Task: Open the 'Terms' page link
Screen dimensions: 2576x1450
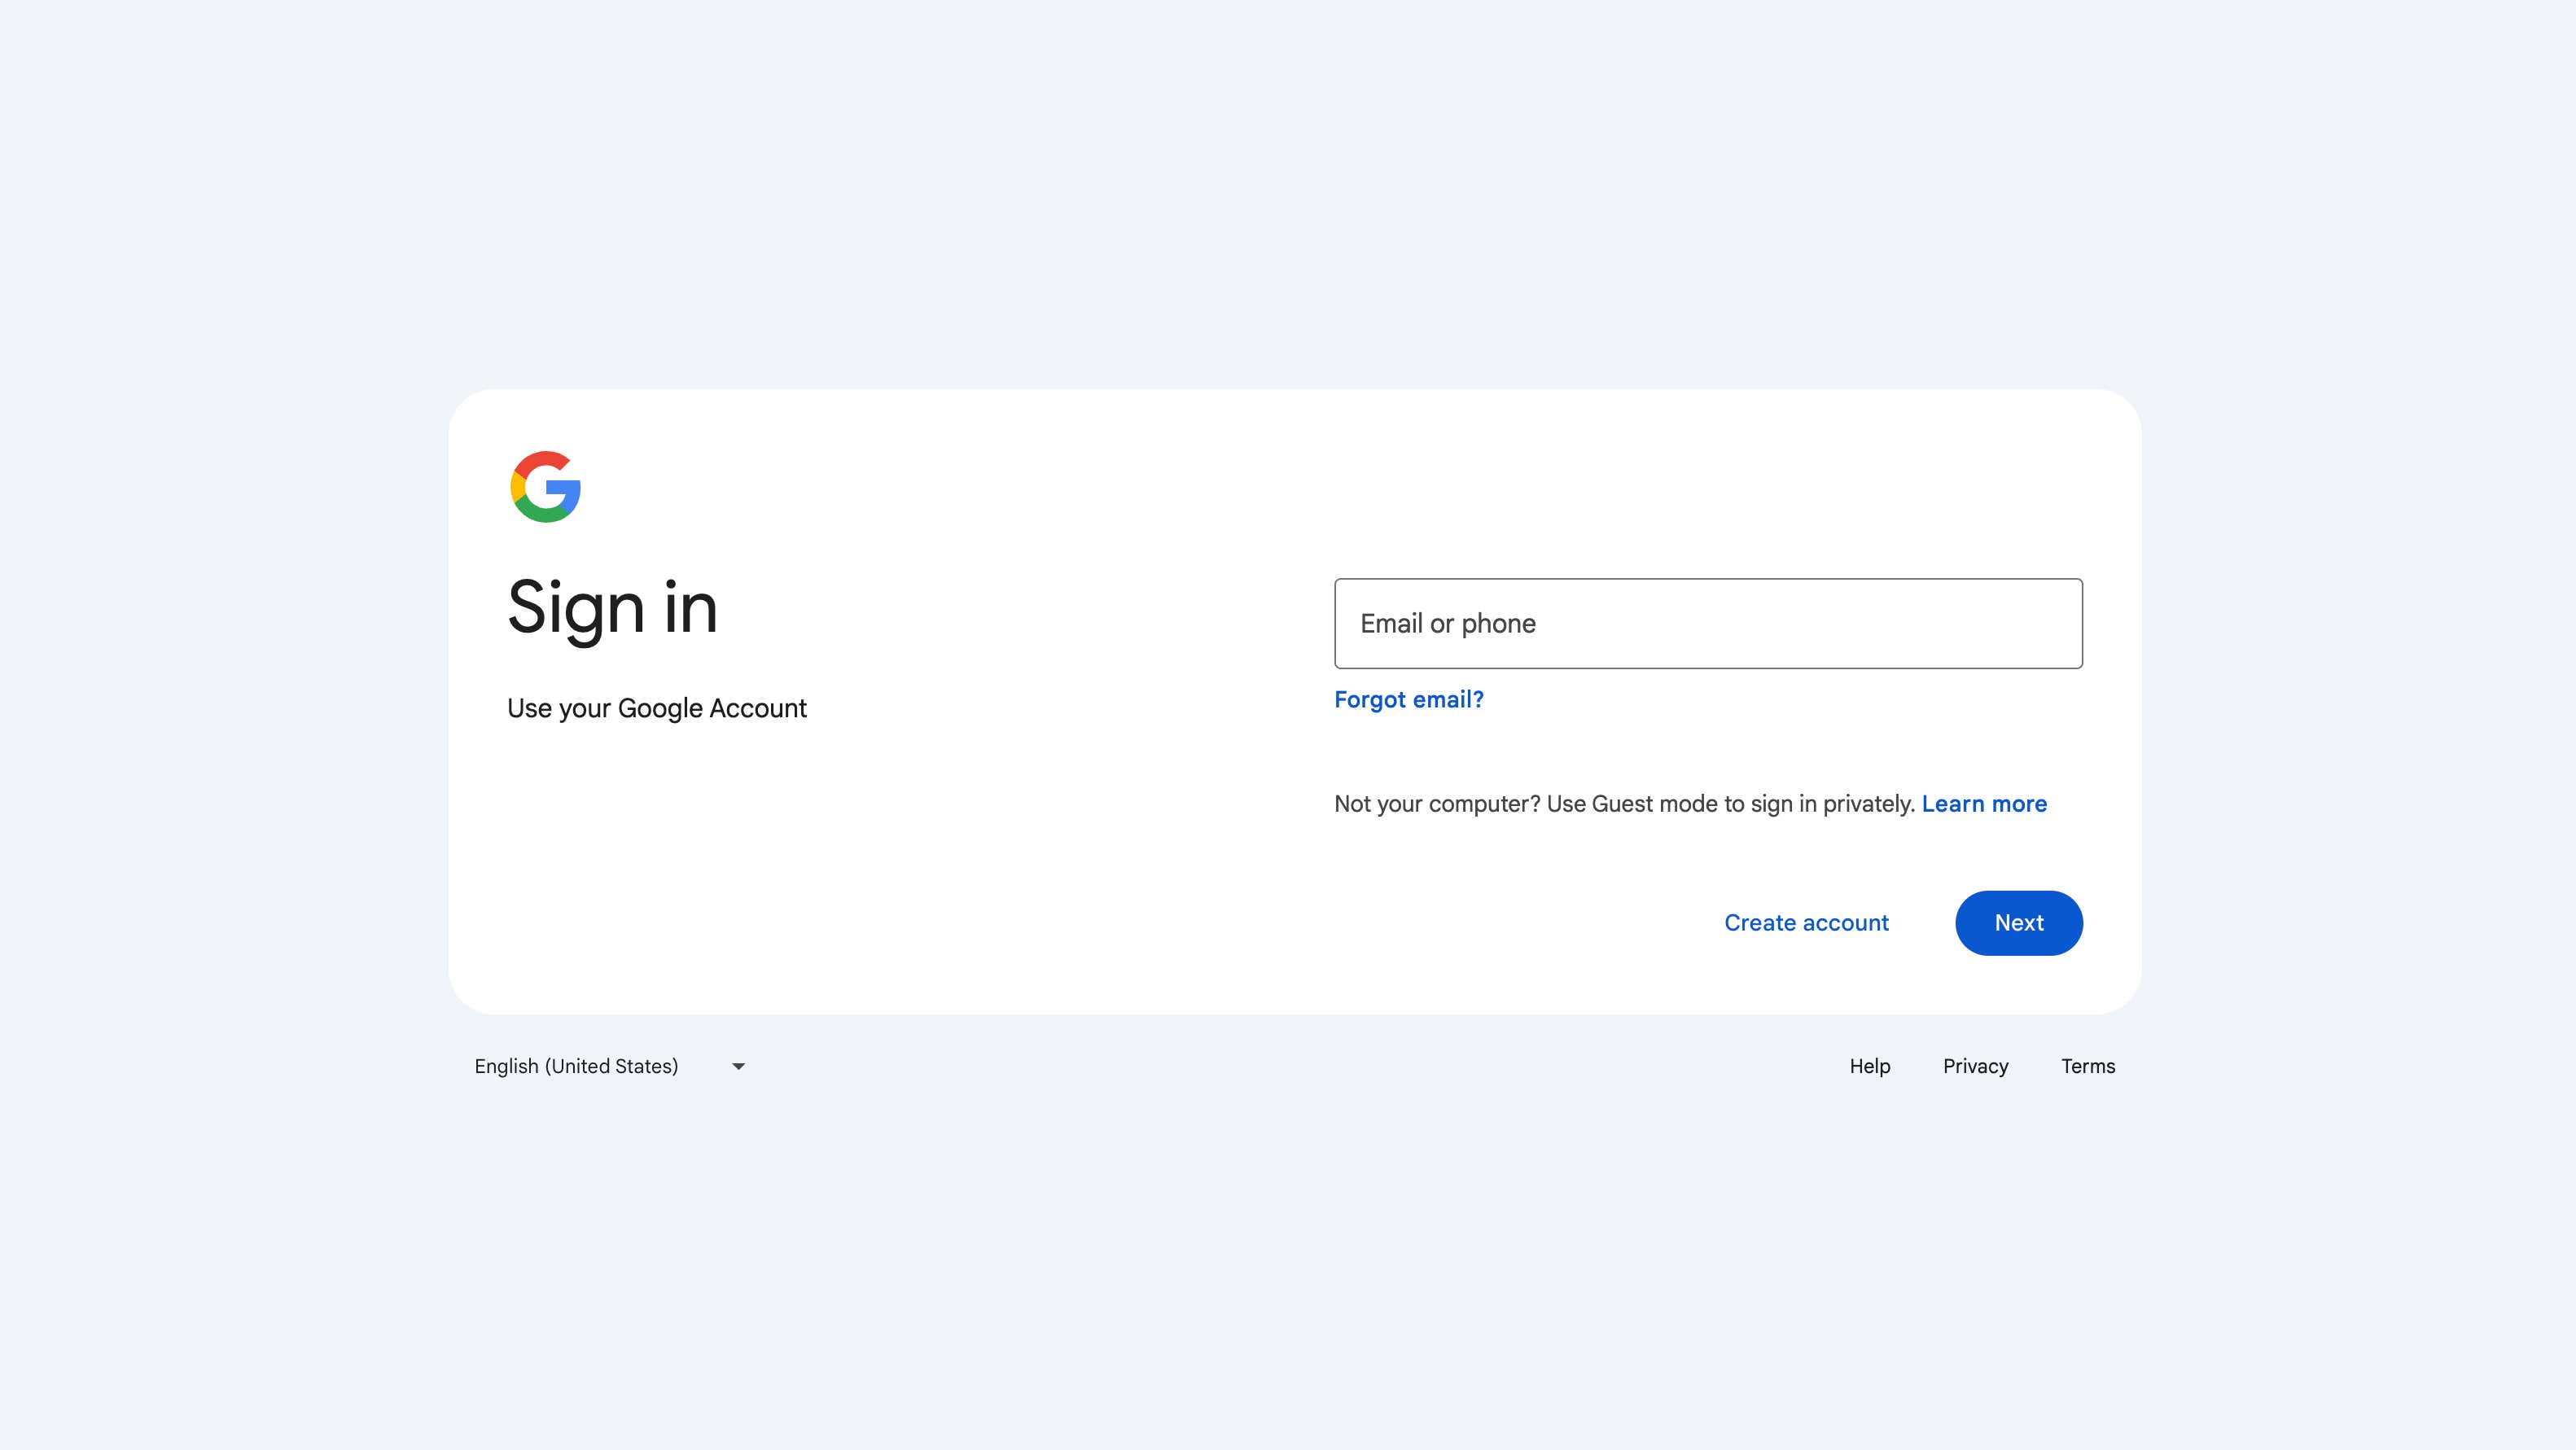Action: coord(2088,1065)
